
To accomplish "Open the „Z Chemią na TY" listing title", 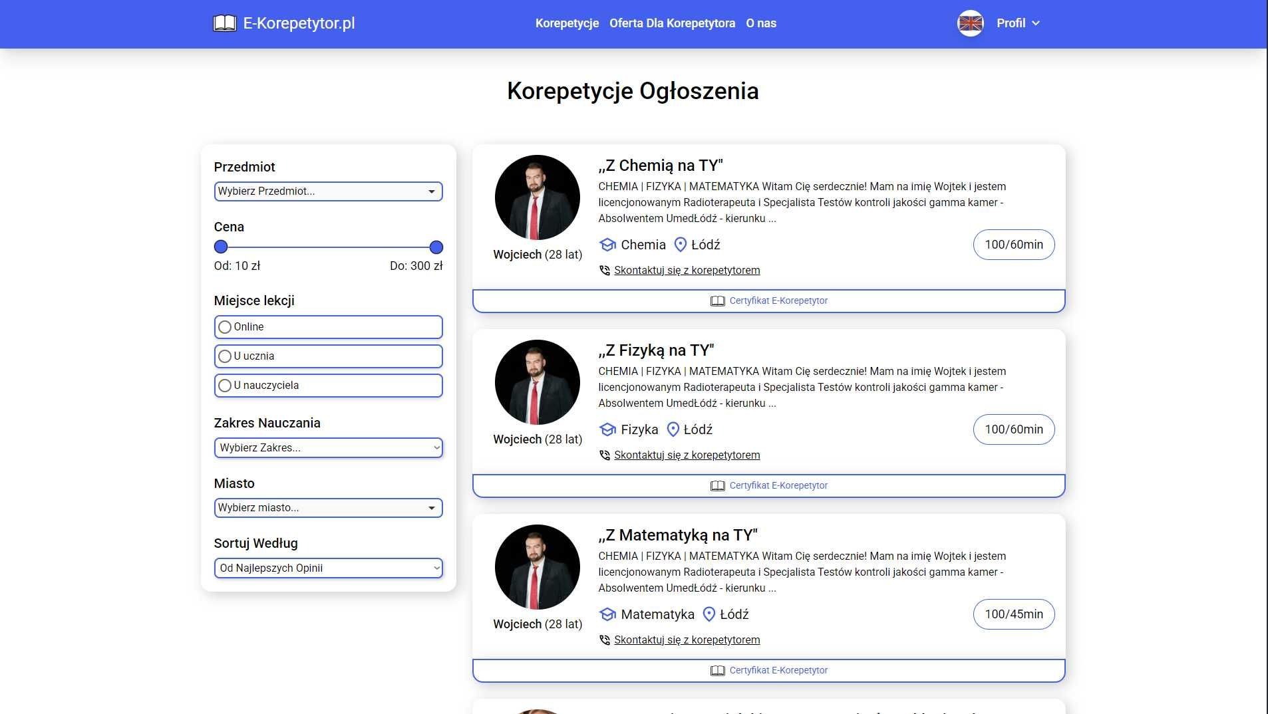I will pos(660,166).
